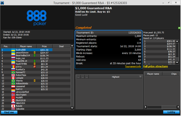This screenshot has width=181, height=116.
Task: Click the Japan flag beside flukebl
Action: pyautogui.click(x=13, y=106)
